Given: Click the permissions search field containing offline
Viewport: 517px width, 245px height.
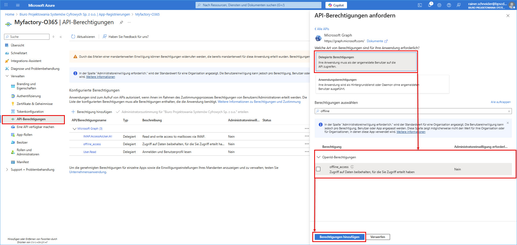Looking at the screenshot, I should coord(413,111).
